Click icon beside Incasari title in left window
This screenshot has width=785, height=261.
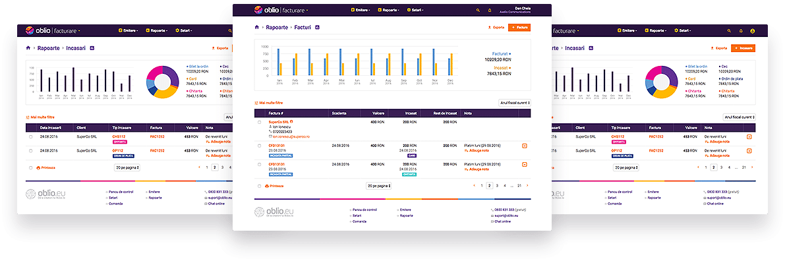point(92,48)
